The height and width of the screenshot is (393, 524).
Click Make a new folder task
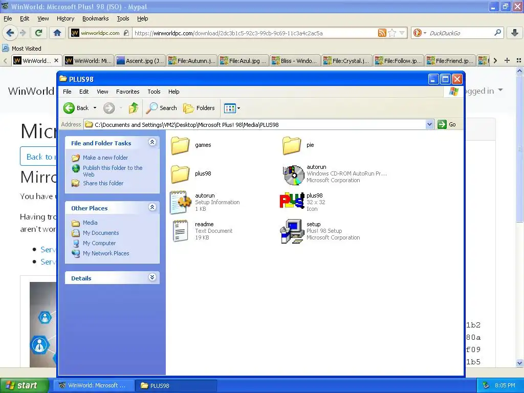tap(105, 158)
